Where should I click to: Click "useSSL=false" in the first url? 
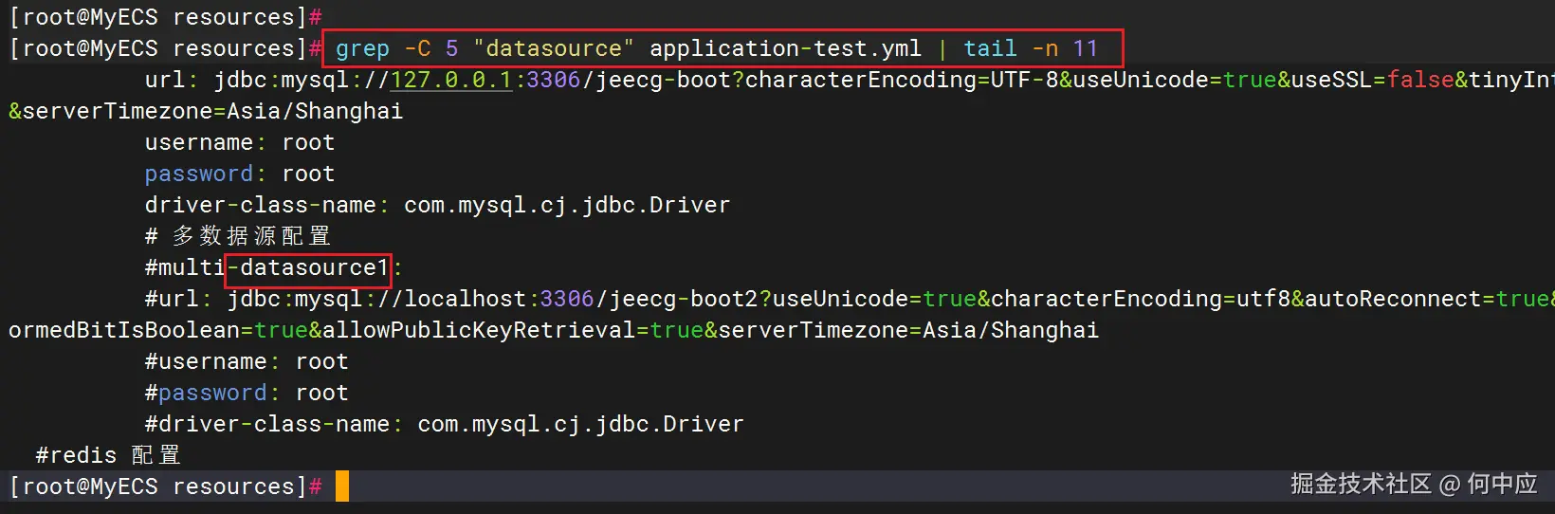1372,80
